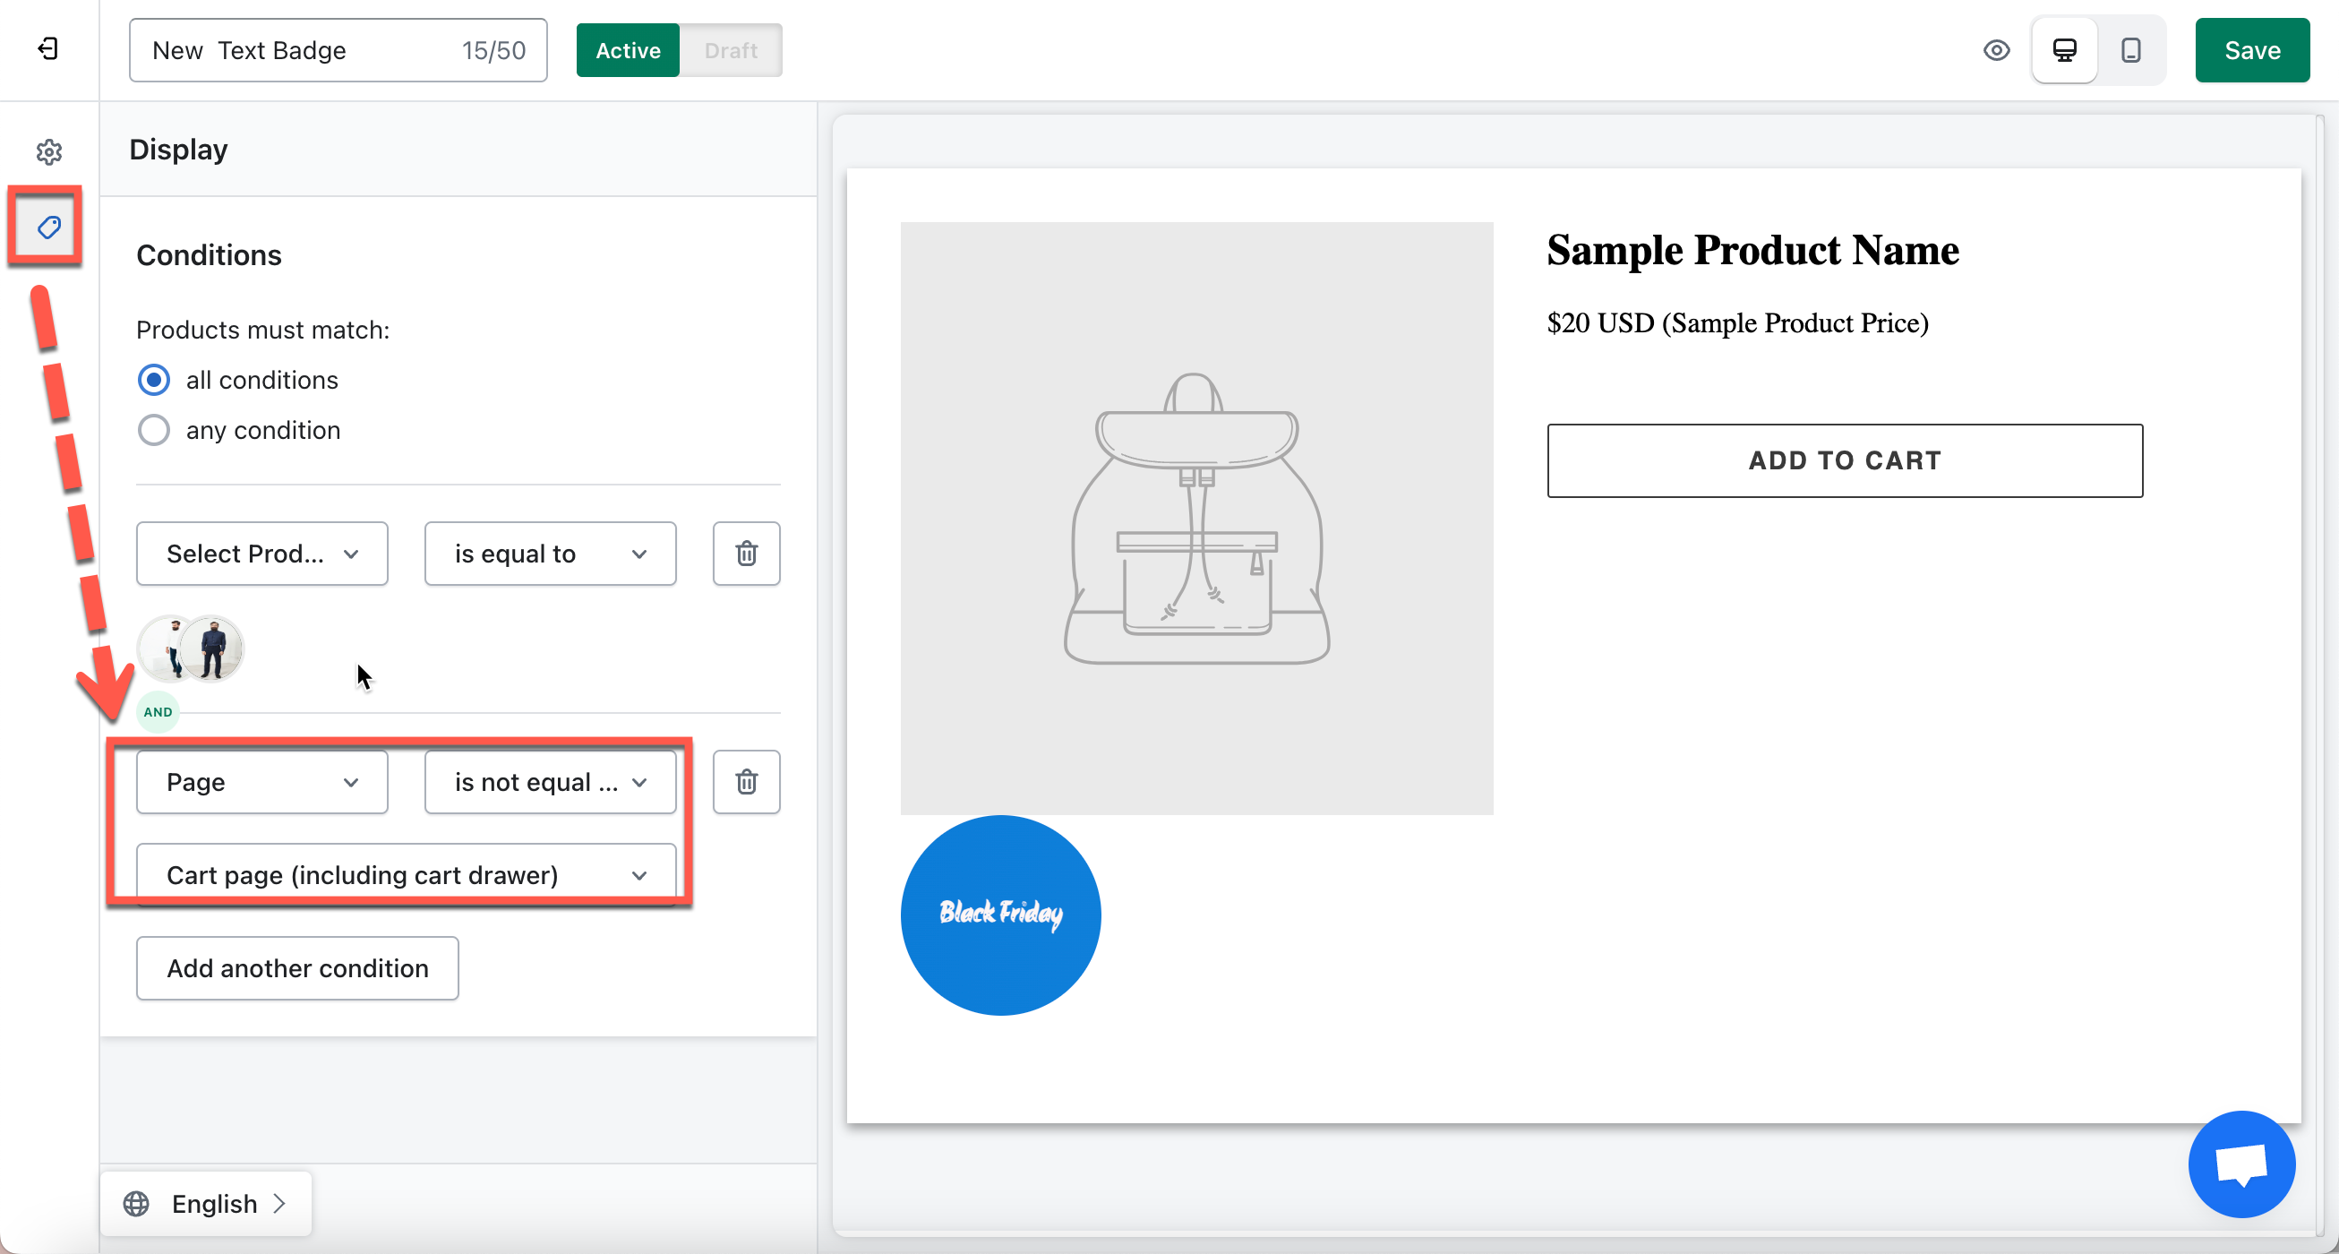The image size is (2339, 1254).
Task: Select the all conditions radio button
Action: pyautogui.click(x=153, y=380)
